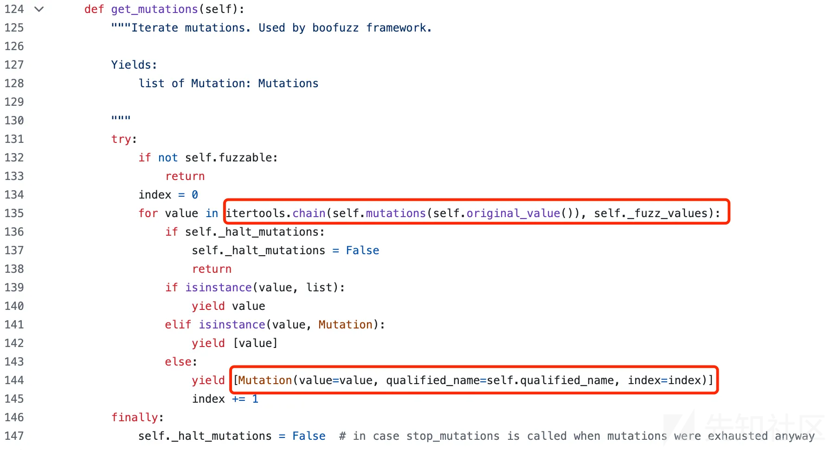Click the get_mutations function name
The height and width of the screenshot is (450, 837).
[x=155, y=9]
